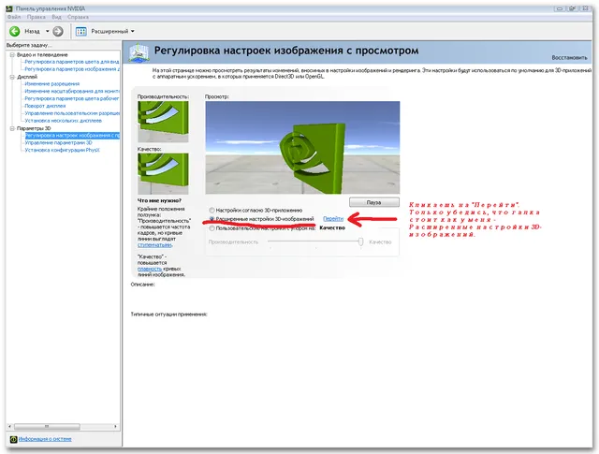Open Поворот дисплея item
599x454 pixels.
coord(45,106)
